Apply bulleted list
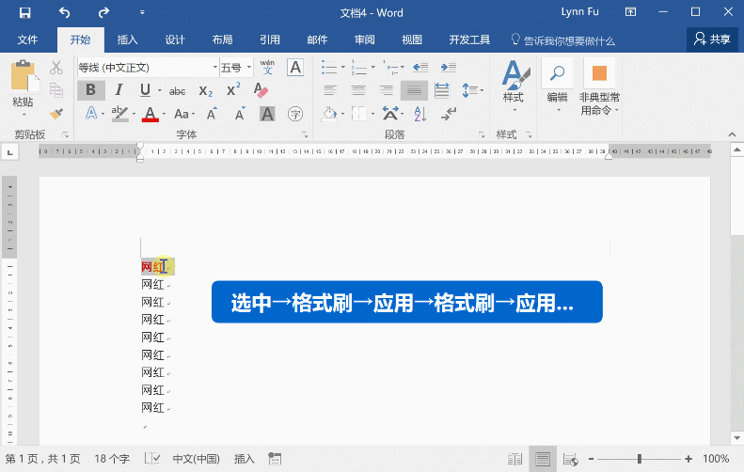Viewport: 744px width, 472px height. coord(329,68)
